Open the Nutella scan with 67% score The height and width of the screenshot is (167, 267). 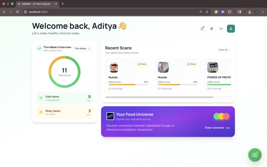click(129, 76)
